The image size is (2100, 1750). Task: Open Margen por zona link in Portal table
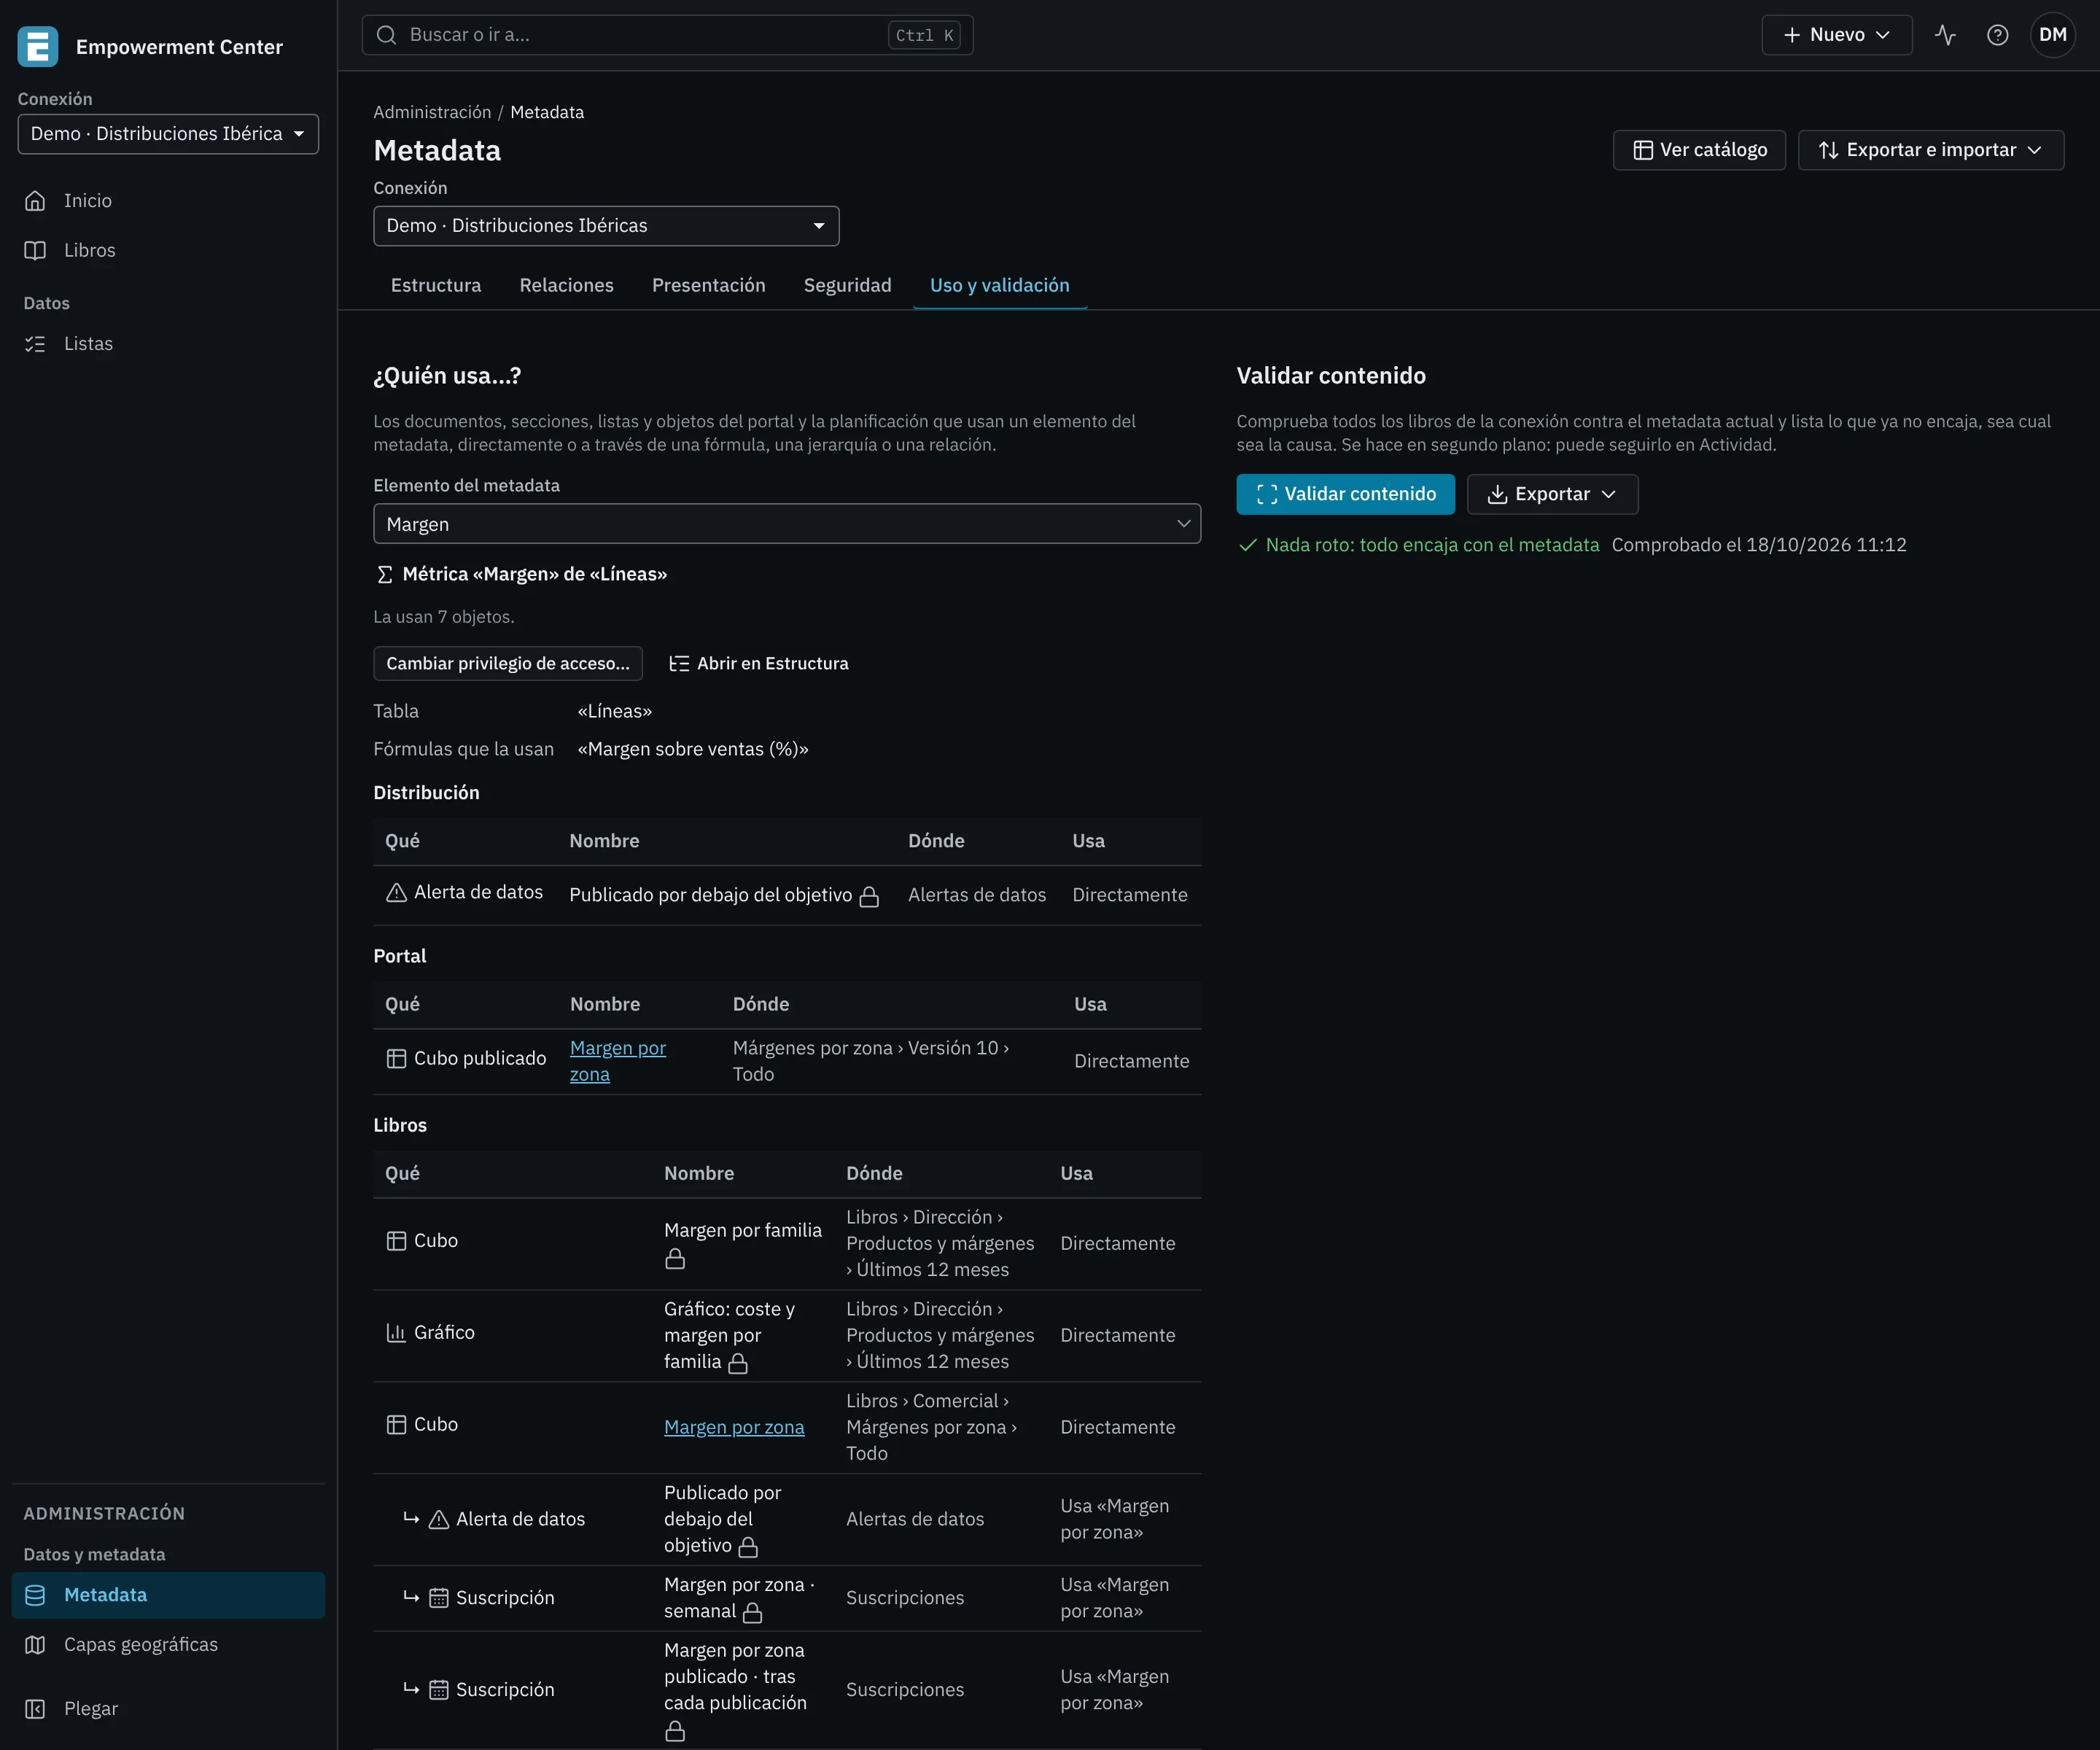pyautogui.click(x=617, y=1061)
